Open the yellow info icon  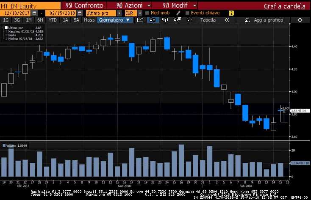(231, 13)
